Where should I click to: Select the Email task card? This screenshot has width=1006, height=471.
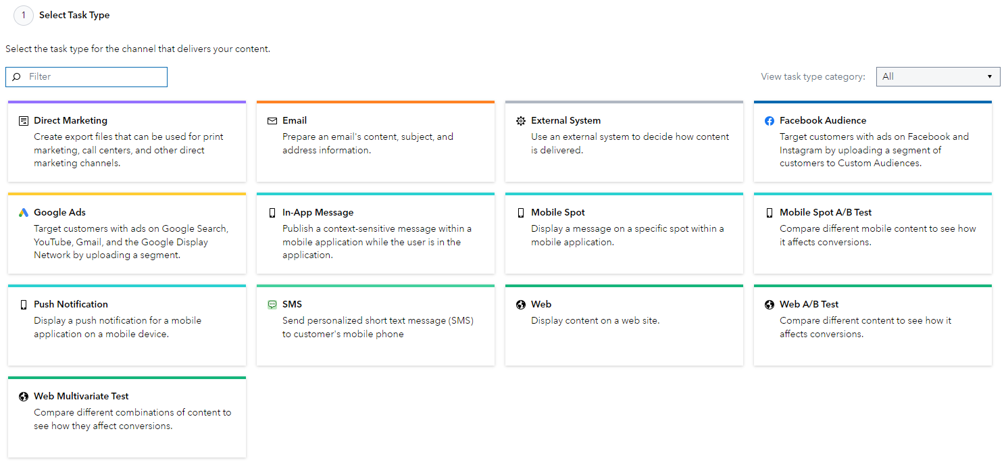(x=375, y=141)
